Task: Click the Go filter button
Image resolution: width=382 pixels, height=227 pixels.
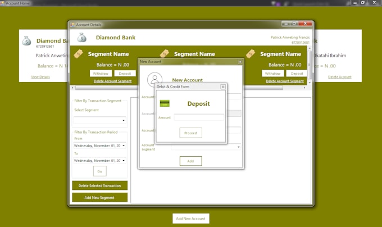Action: click(99, 171)
